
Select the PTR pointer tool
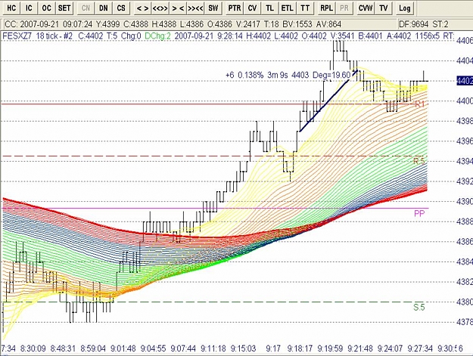(235, 8)
